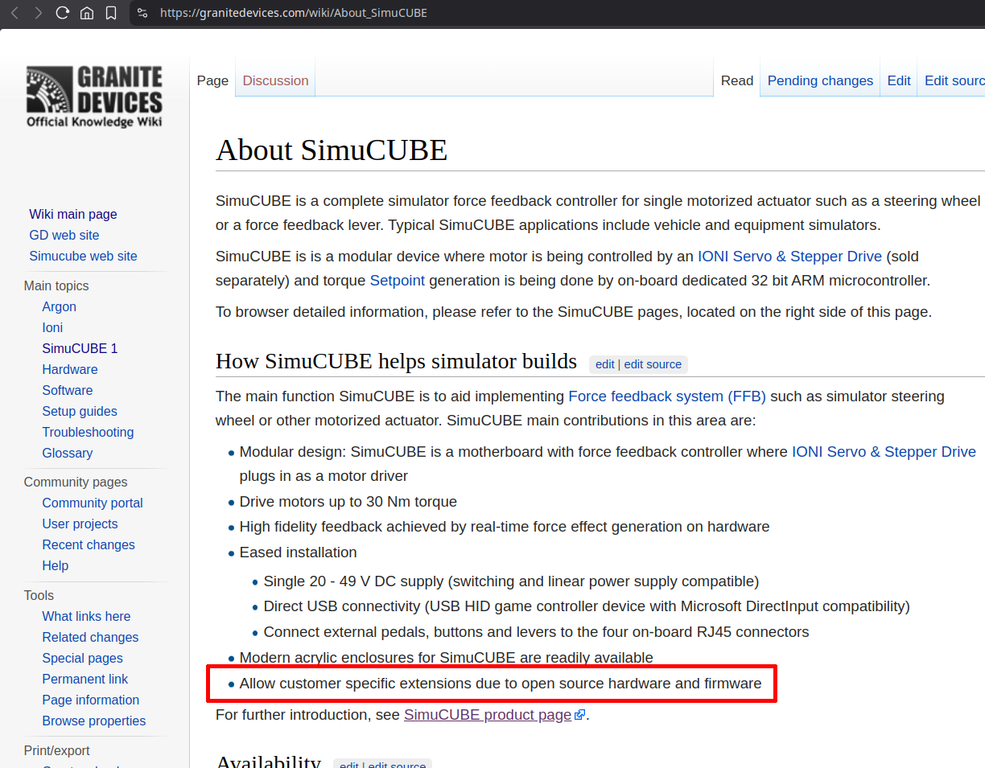This screenshot has height=768, width=985.
Task: Click the Eased installation bullet text
Action: tap(299, 552)
